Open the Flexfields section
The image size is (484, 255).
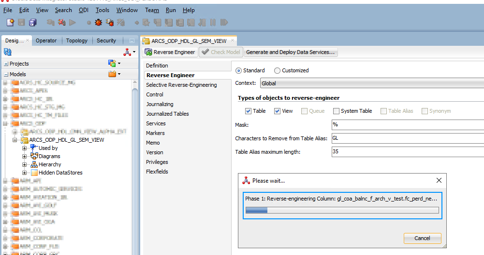tap(157, 172)
